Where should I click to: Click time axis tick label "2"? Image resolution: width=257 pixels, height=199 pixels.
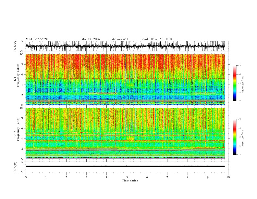tap(66, 177)
